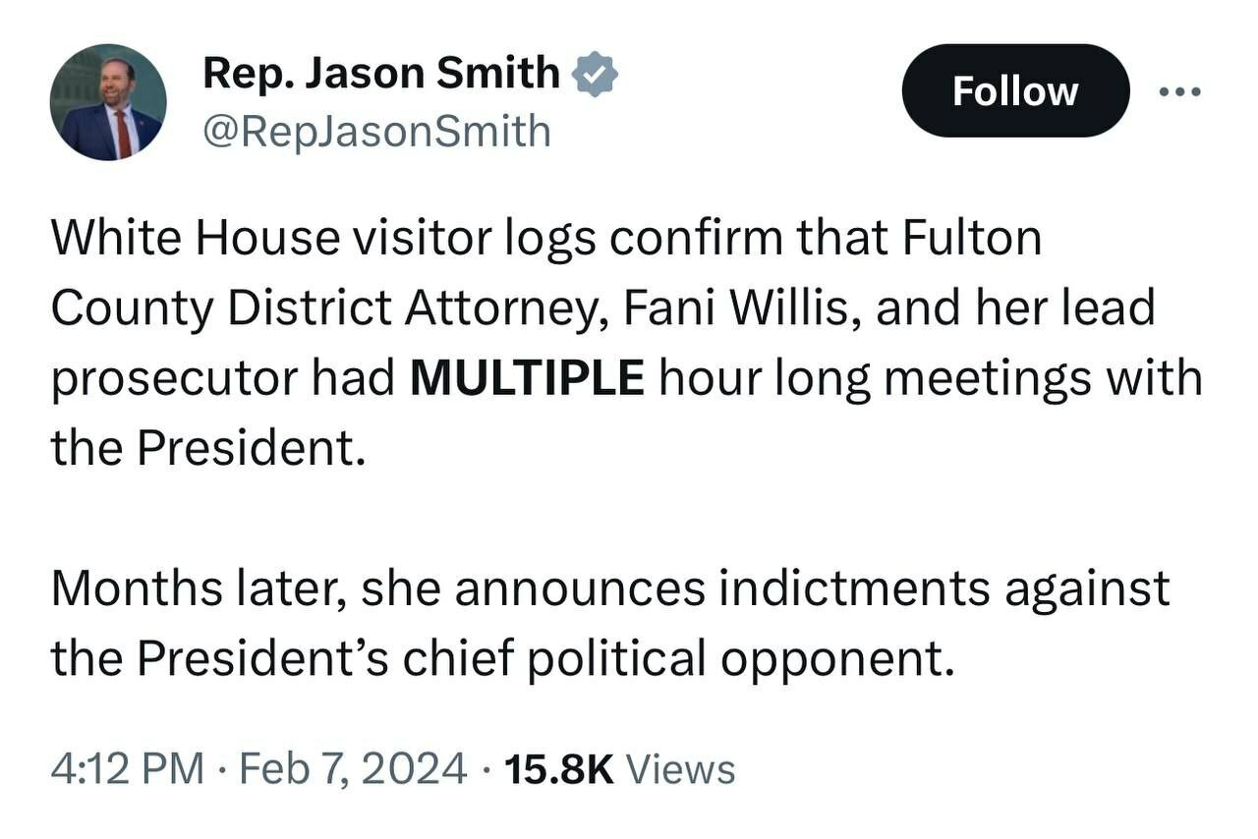Open the three-dot more options menu
The width and height of the screenshot is (1258, 839).
(1179, 92)
